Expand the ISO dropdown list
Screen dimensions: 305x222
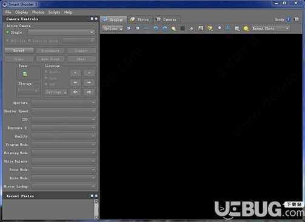coord(64,119)
